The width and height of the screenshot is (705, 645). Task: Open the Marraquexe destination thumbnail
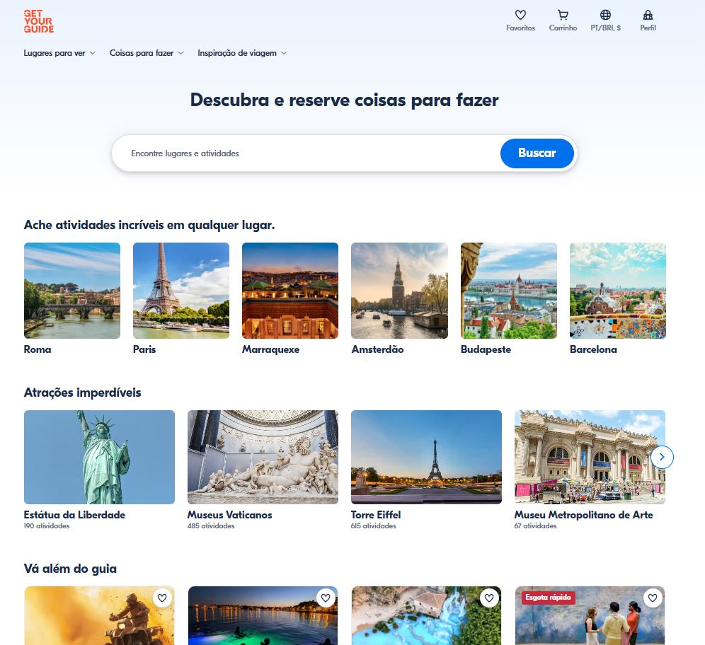click(290, 291)
